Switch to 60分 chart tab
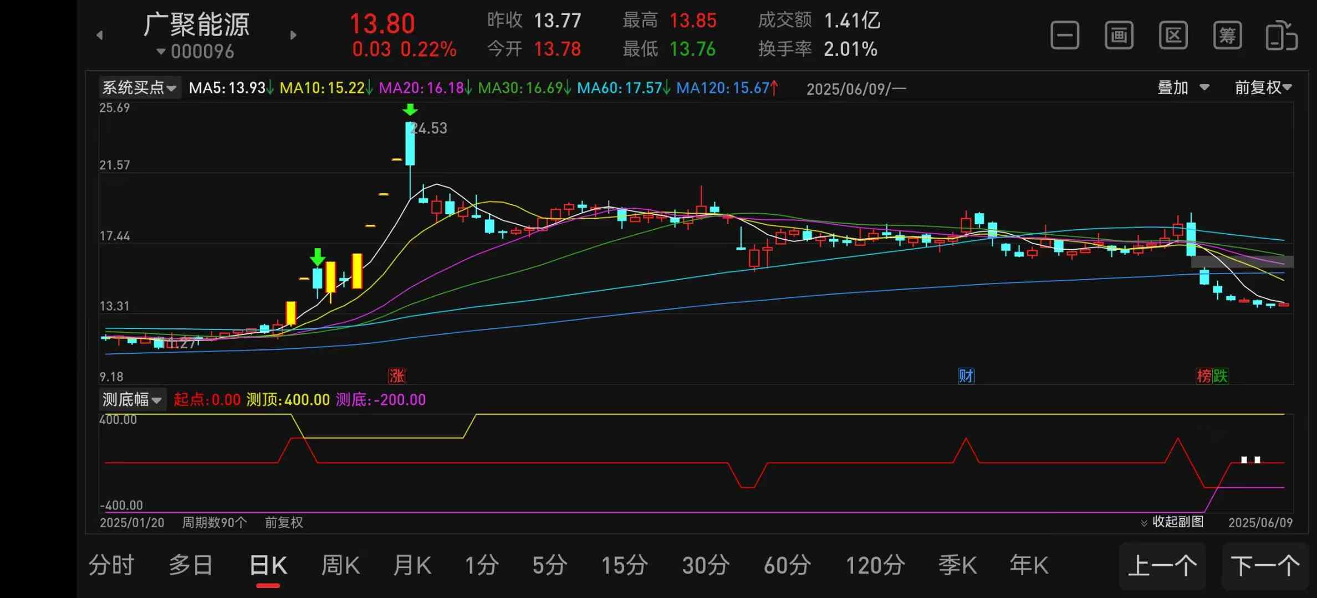Image resolution: width=1317 pixels, height=598 pixels. pyautogui.click(x=788, y=565)
